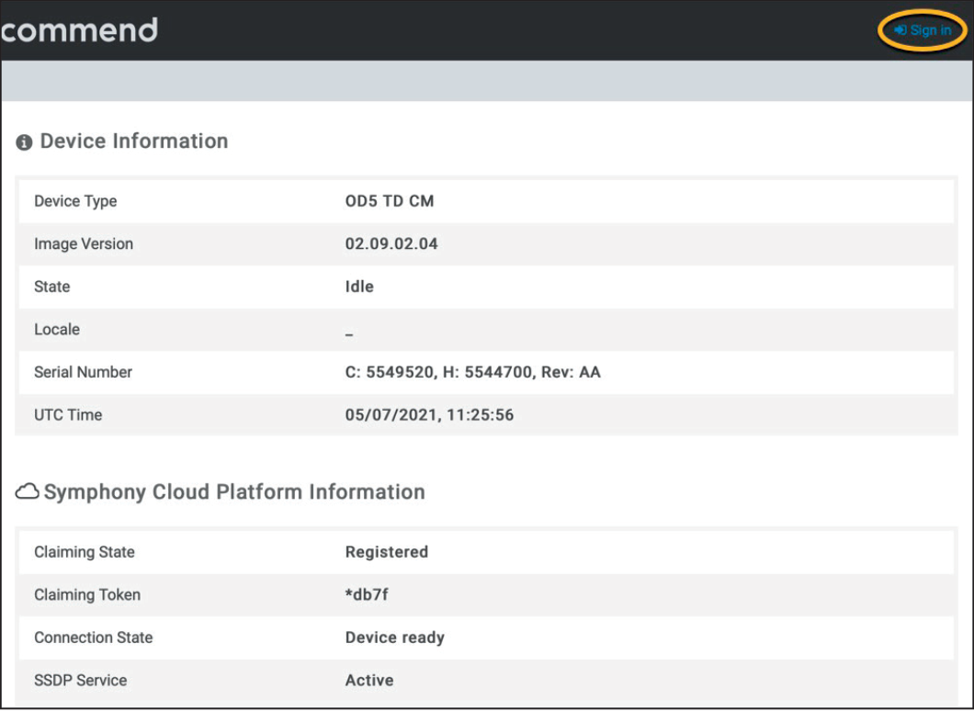Click the Claiming State label

click(85, 552)
